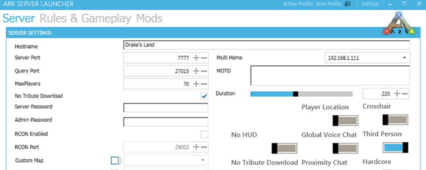This screenshot has width=426, height=170.
Task: Decrease Server Port with minus
Action: (x=204, y=58)
